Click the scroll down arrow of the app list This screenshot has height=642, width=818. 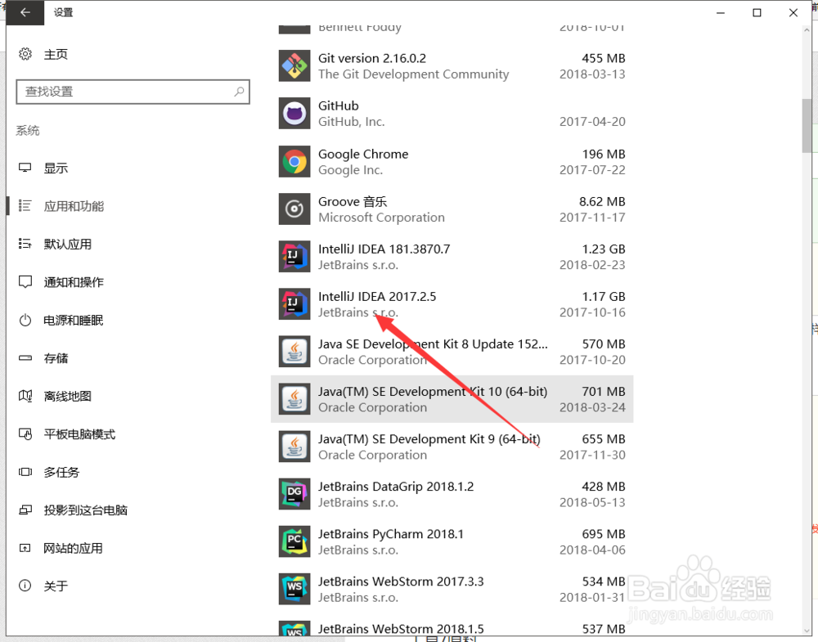pyautogui.click(x=807, y=631)
